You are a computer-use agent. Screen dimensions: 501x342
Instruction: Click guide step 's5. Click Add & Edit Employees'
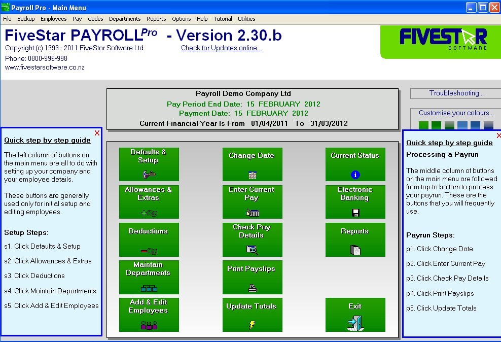(x=51, y=306)
